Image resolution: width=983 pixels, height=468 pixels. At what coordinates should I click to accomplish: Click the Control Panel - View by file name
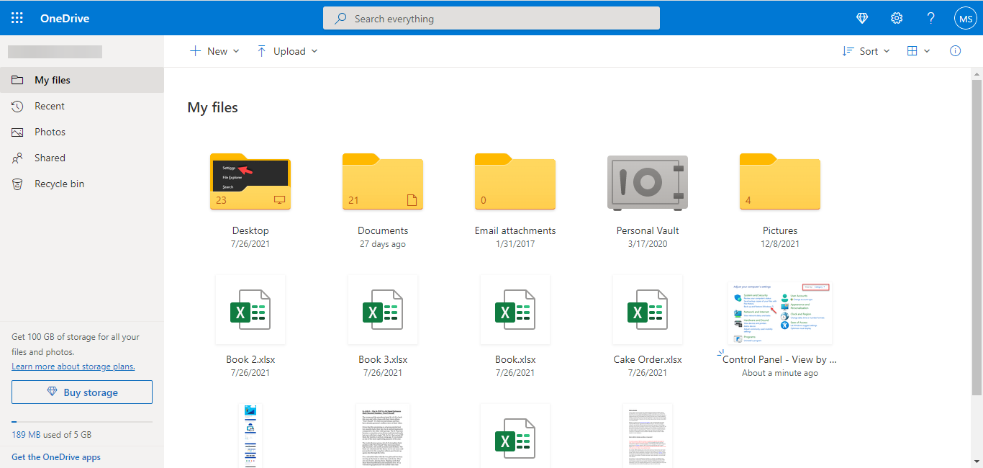click(780, 359)
